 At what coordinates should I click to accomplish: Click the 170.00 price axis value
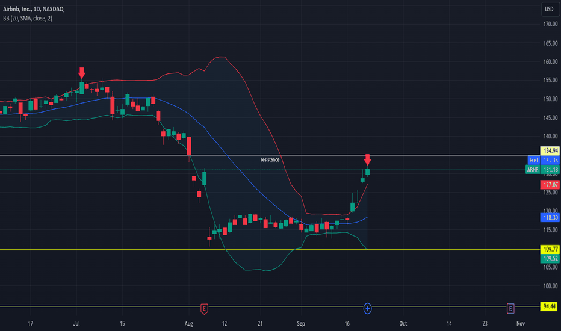550,24
